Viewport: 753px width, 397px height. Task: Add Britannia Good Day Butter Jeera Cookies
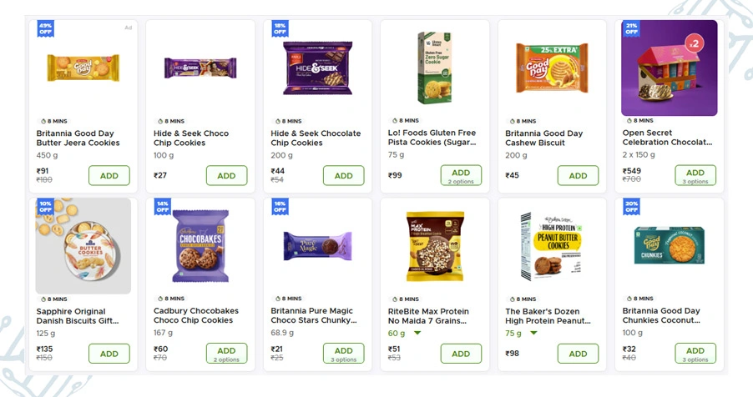(x=109, y=176)
